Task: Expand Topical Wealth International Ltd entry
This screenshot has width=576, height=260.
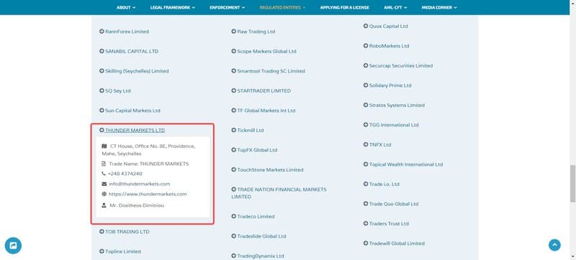Action: click(403, 164)
